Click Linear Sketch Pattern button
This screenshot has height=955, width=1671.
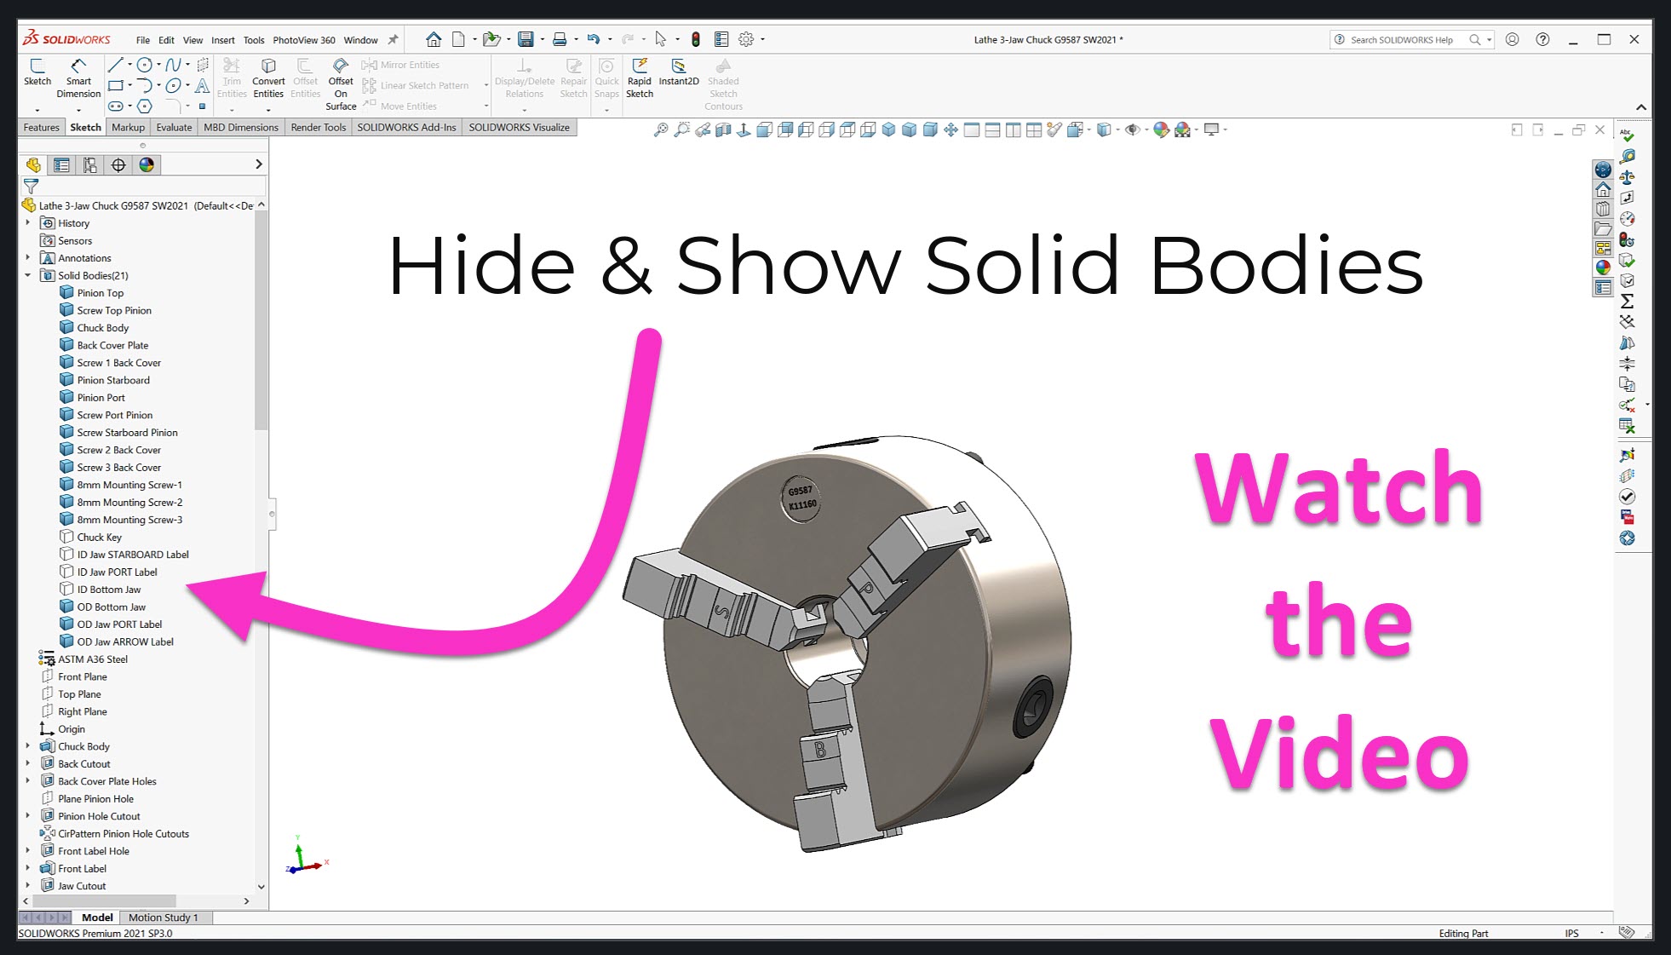point(416,85)
